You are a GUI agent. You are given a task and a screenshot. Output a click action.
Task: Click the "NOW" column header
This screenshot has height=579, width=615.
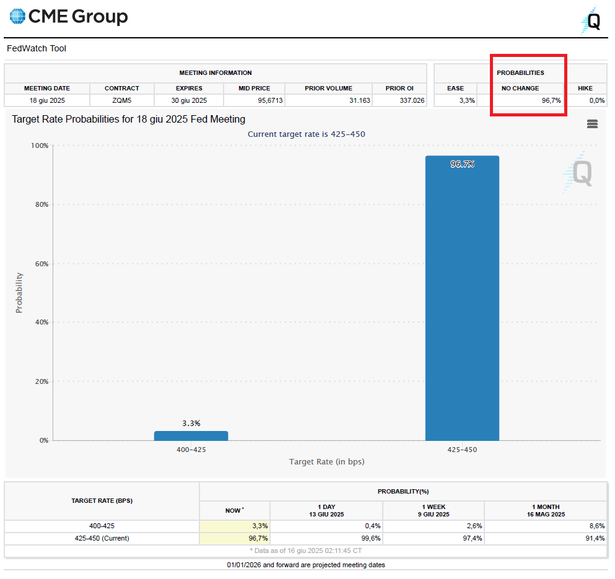pos(235,510)
